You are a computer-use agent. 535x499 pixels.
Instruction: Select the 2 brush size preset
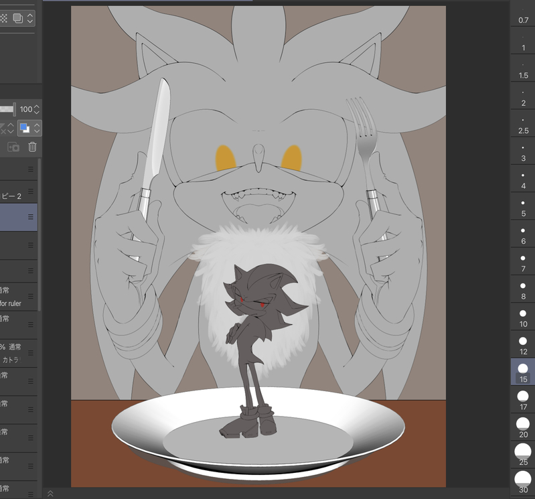(x=523, y=96)
